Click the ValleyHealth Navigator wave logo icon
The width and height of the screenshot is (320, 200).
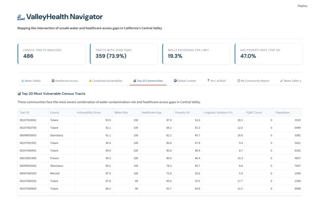point(21,17)
